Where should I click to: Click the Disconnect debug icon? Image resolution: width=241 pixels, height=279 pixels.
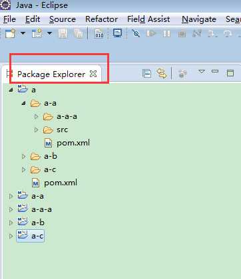tap(197, 34)
